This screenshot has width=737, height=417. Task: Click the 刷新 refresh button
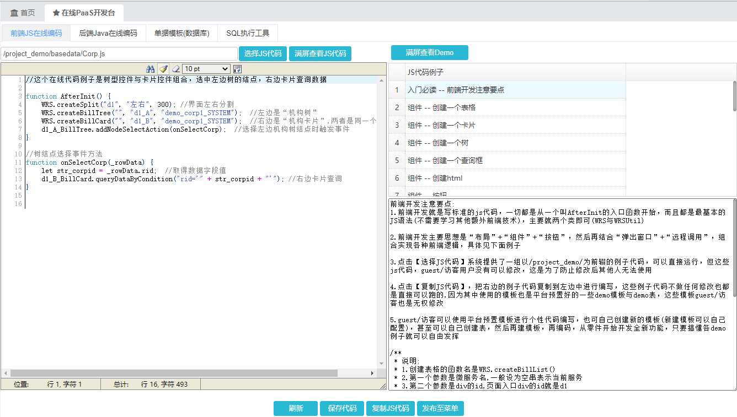coord(296,408)
